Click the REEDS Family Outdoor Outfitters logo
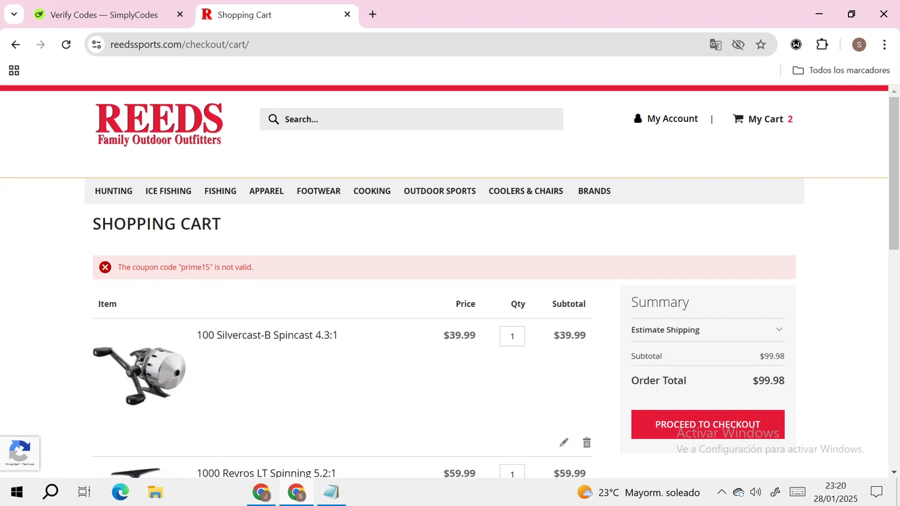The width and height of the screenshot is (900, 506). [x=159, y=125]
